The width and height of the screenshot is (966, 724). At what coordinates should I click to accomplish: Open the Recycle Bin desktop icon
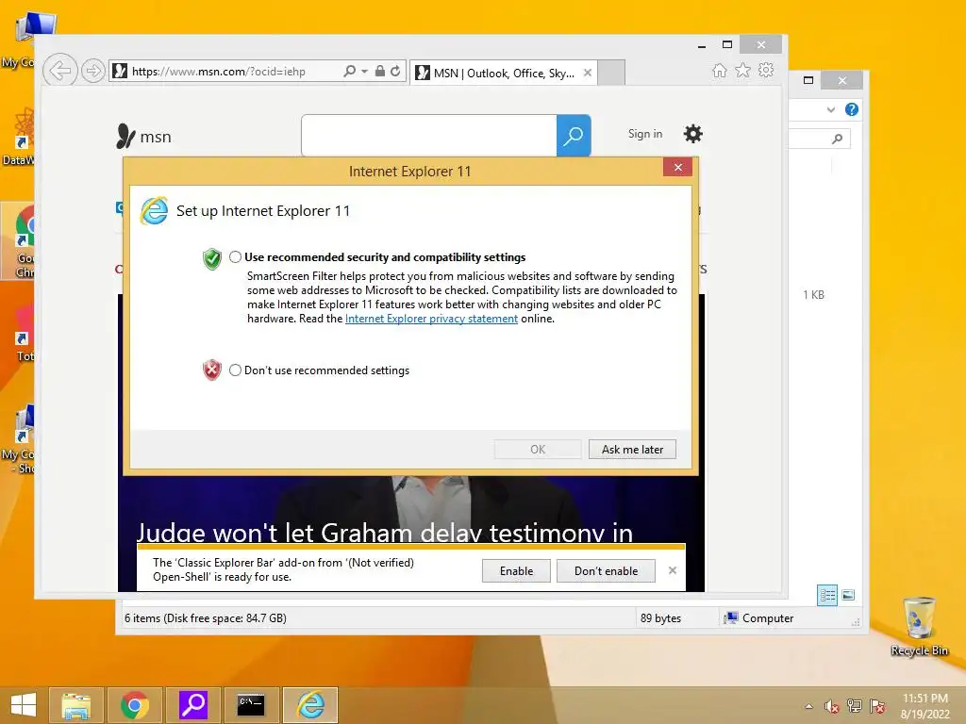(x=919, y=626)
